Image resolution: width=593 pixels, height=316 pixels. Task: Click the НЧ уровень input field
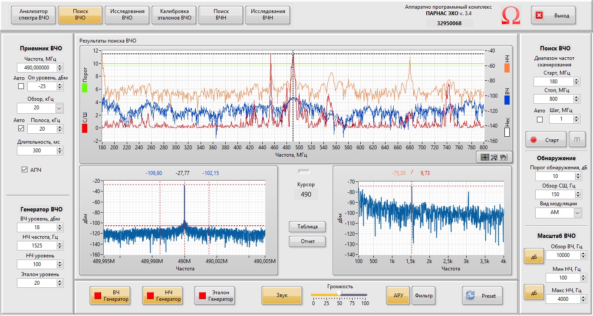coord(37,264)
